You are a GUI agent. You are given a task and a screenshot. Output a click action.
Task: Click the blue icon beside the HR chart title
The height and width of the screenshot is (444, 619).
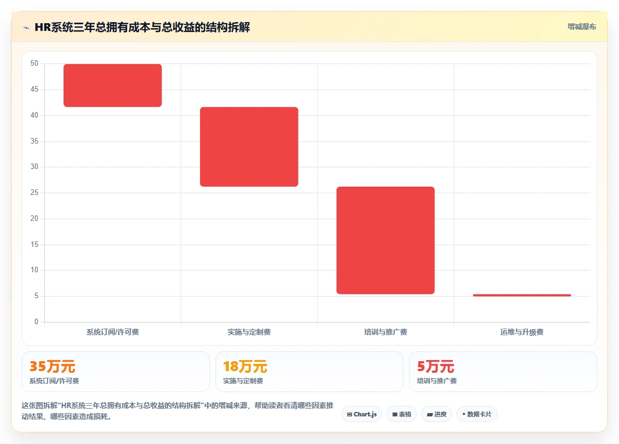(x=27, y=28)
